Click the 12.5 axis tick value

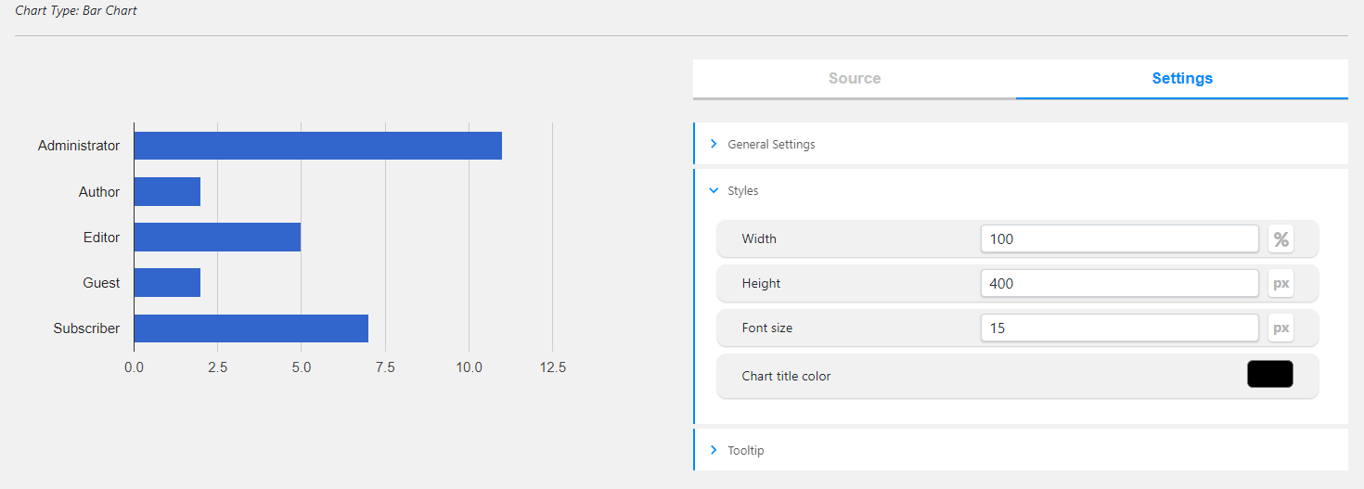[x=552, y=367]
